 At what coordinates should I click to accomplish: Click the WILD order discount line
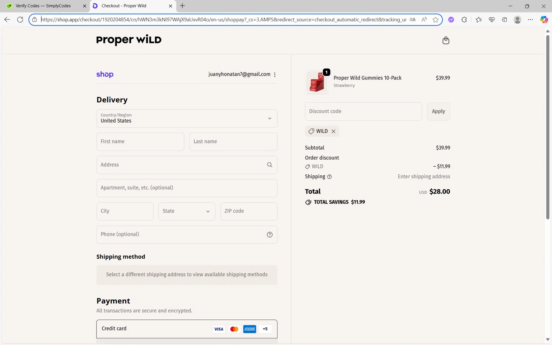click(x=378, y=167)
